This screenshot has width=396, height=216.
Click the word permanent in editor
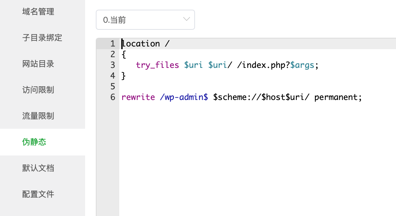tap(336, 98)
